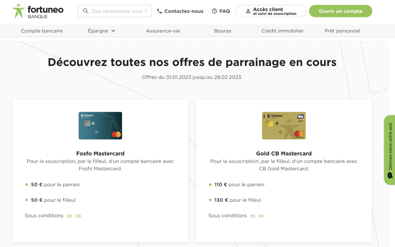395x247 pixels.
Task: Click the search magnifier icon
Action: pos(86,11)
